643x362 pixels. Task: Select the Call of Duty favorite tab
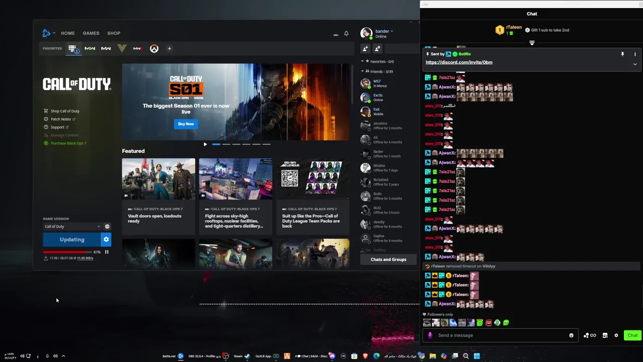point(74,49)
